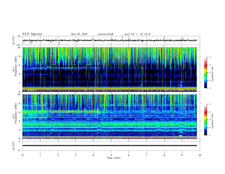Click the "4" kHz tick on ch.1 frequency axis
Image resolution: width=225 pixels, height=174 pixels.
point(20,74)
